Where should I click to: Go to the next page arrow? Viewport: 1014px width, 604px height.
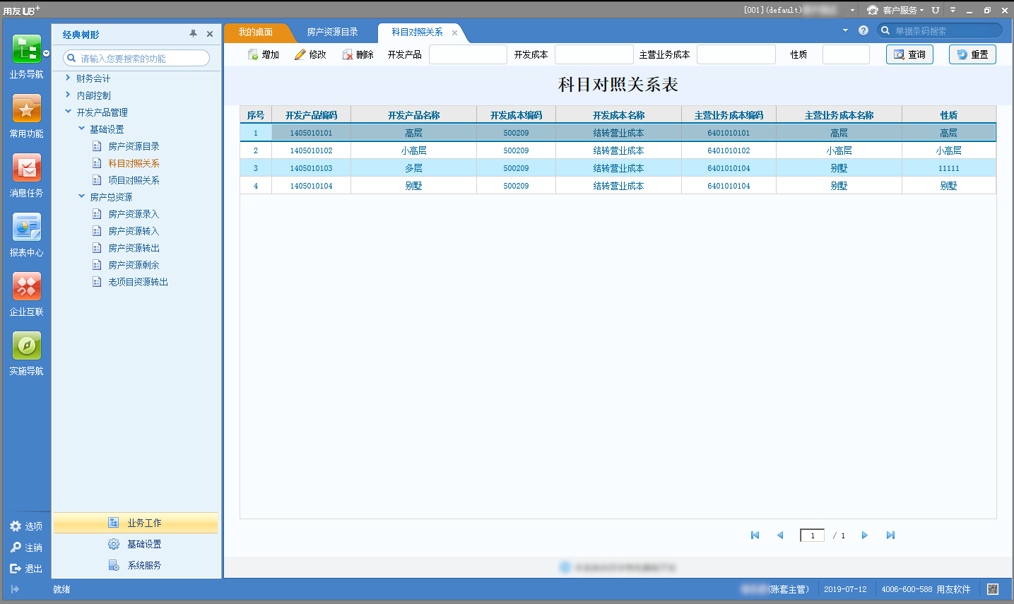coord(864,535)
